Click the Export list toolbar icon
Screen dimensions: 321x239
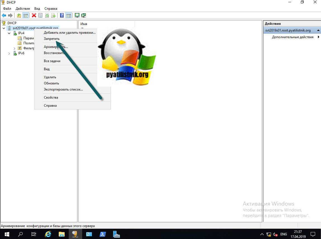pyautogui.click(x=53, y=15)
